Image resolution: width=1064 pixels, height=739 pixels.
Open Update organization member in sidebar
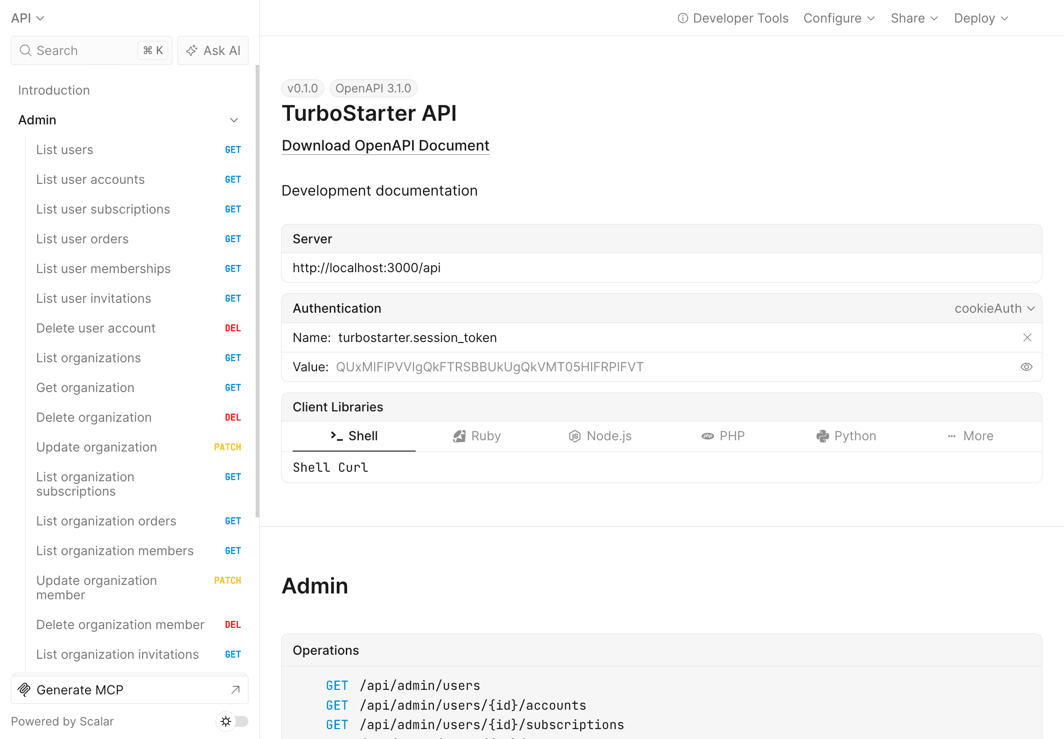(138, 588)
